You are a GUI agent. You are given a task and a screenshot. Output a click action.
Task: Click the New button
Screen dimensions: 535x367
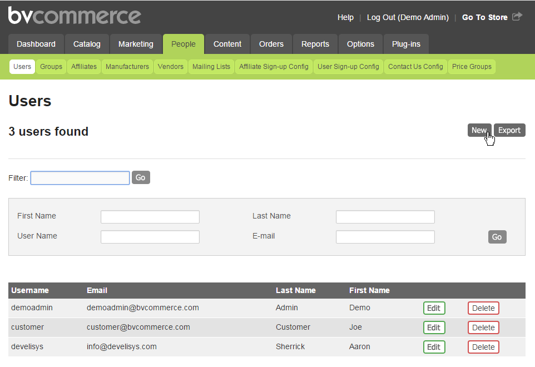point(479,130)
